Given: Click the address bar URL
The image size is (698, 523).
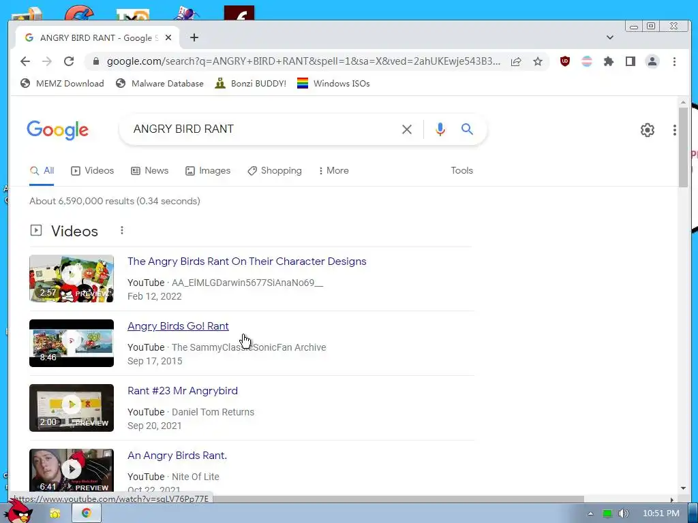Looking at the screenshot, I should (x=303, y=61).
